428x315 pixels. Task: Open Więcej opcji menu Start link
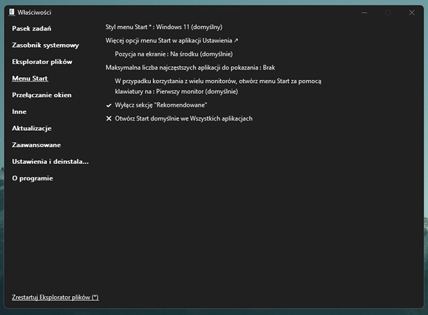[172, 41]
